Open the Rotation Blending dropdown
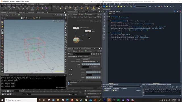182x102 pixels. pyautogui.click(x=90, y=62)
